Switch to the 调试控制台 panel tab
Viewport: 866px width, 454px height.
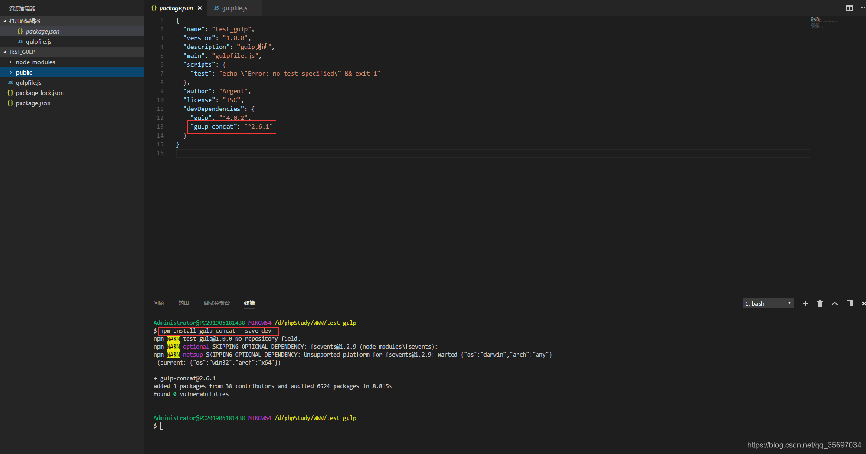[216, 303]
